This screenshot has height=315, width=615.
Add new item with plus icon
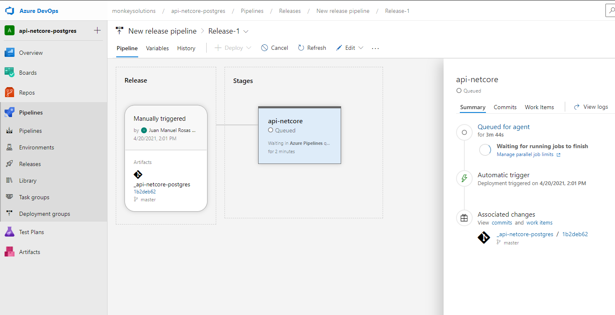point(97,30)
